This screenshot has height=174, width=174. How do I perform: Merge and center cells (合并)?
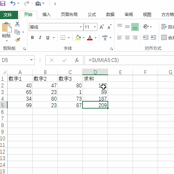point(168,38)
